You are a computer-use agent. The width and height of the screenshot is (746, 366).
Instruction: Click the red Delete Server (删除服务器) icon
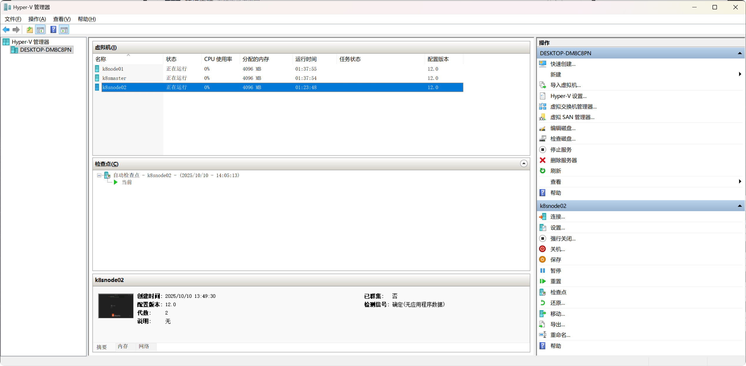(x=542, y=160)
